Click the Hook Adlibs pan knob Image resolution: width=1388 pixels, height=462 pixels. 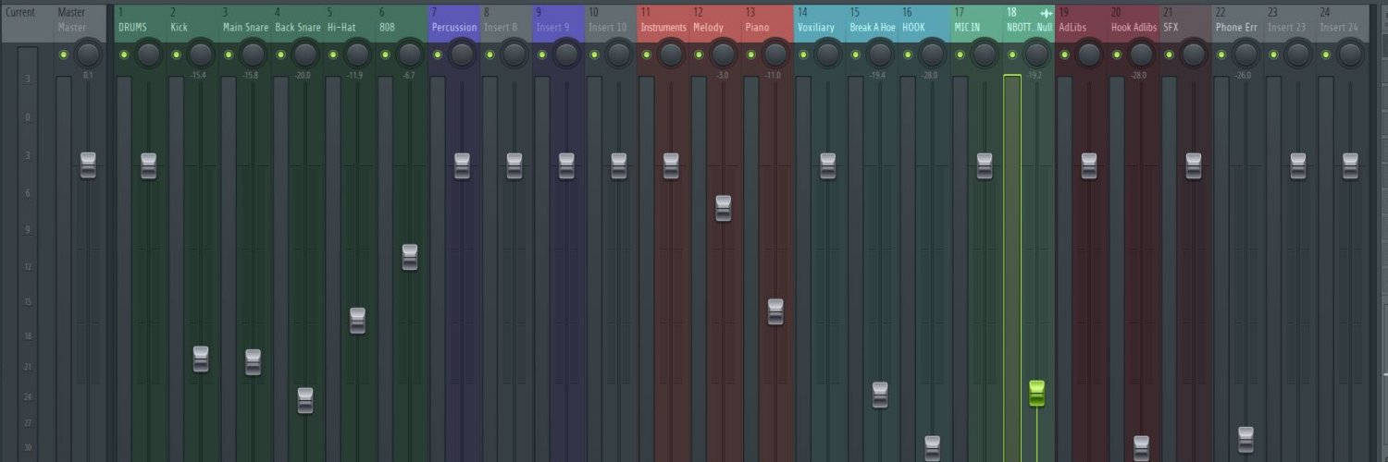point(1142,55)
